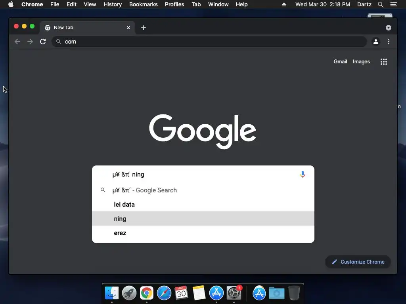The image size is (406, 304).
Task: Open the Google apps grid
Action: tap(384, 61)
